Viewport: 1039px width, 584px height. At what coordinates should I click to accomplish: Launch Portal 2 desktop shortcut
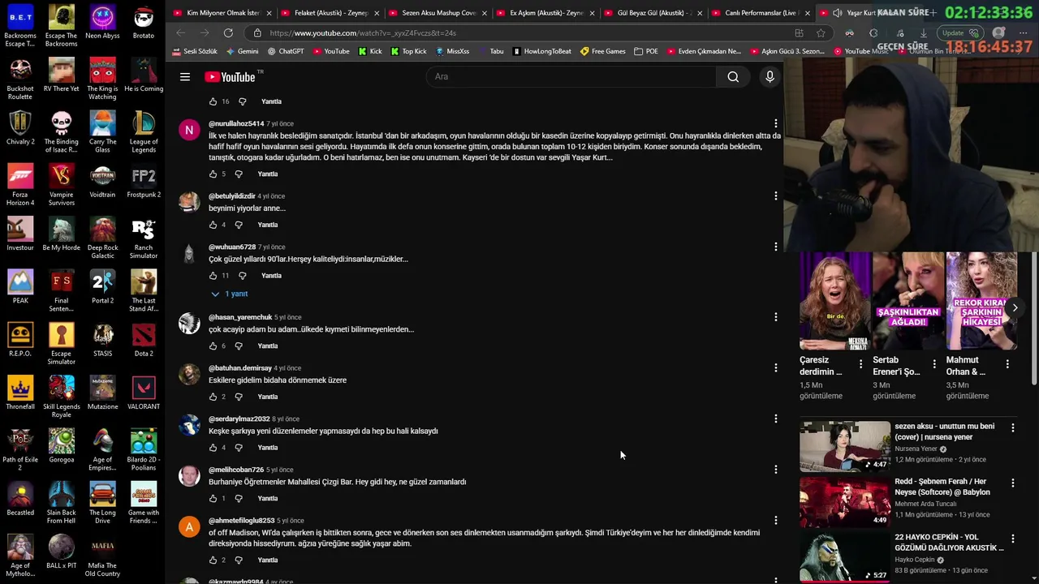pyautogui.click(x=102, y=286)
